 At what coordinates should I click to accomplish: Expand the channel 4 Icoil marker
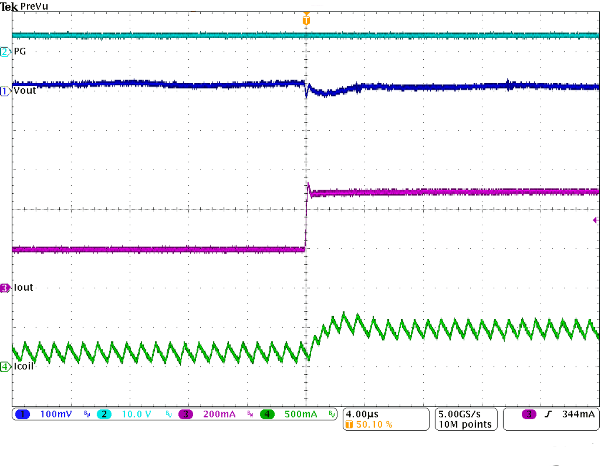pyautogui.click(x=4, y=366)
